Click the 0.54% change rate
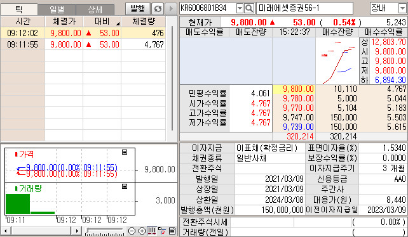Screen dimensions: 408x237 344,22
